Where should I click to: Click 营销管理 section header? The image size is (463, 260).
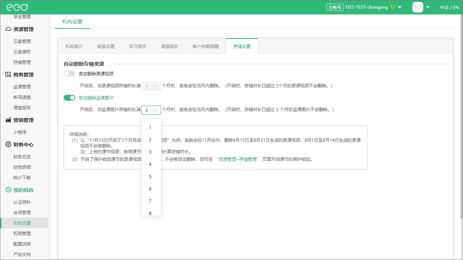click(x=23, y=120)
